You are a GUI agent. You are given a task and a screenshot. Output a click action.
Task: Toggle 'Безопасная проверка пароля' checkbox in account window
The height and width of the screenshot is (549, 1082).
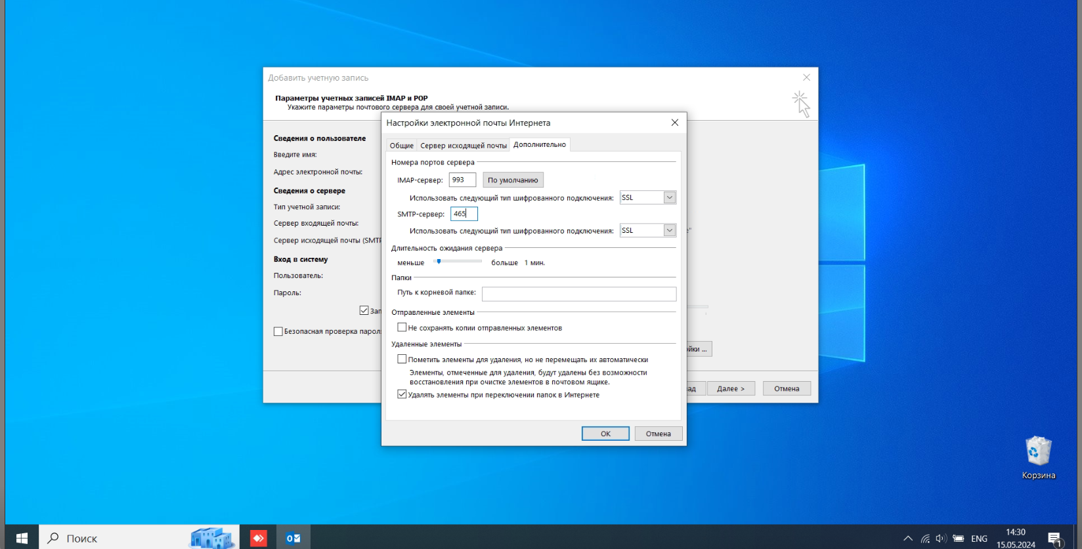pos(278,331)
